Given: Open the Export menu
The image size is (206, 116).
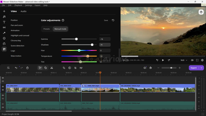Looking at the screenshot, I should pyautogui.click(x=37, y=5).
